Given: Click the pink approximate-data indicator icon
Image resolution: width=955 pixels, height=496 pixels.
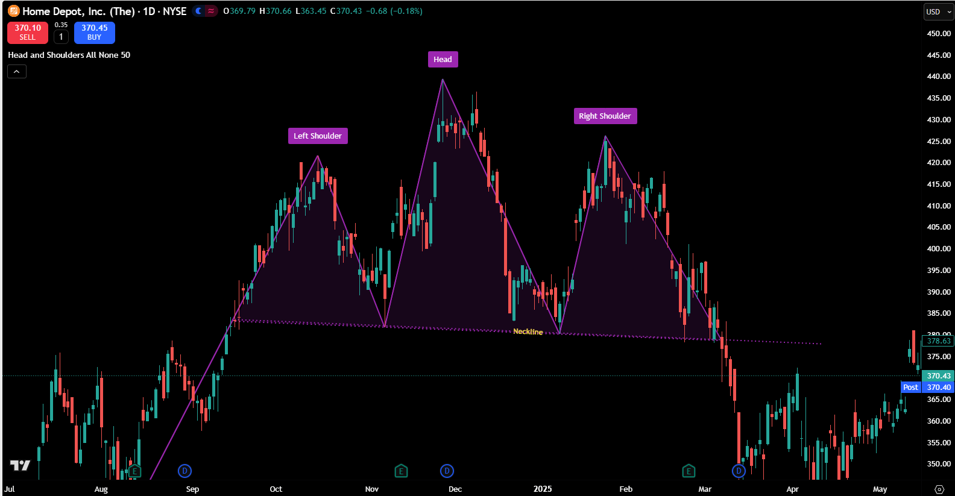Looking at the screenshot, I should [210, 11].
